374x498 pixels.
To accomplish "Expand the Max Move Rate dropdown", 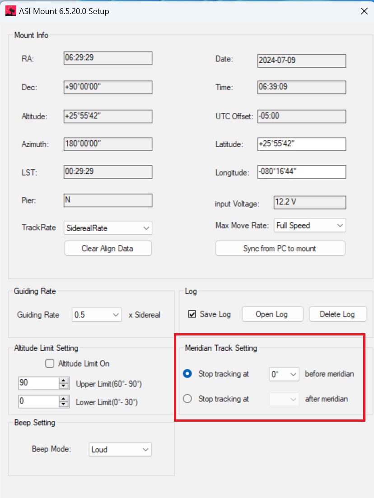I will pyautogui.click(x=310, y=225).
